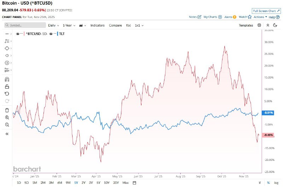Open the date range calendar icon
Viewport: 283px width, 187px height.
pyautogui.click(x=135, y=182)
